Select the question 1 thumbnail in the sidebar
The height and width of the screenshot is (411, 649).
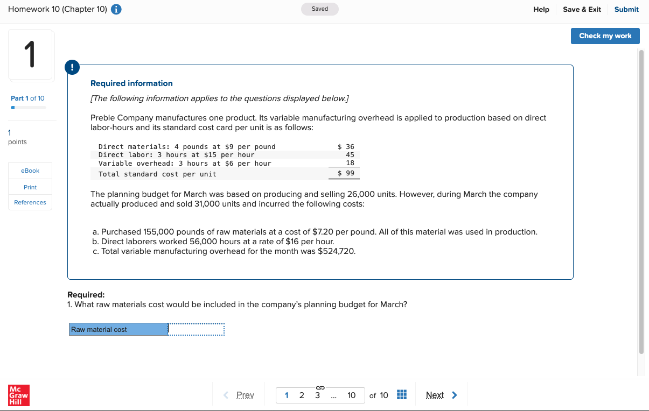[x=31, y=54]
